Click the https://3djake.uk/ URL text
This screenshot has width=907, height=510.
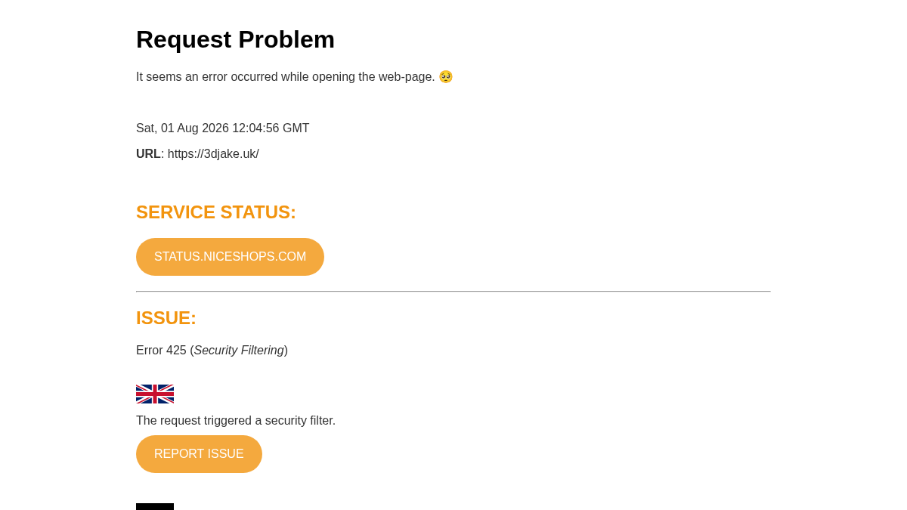click(x=213, y=154)
